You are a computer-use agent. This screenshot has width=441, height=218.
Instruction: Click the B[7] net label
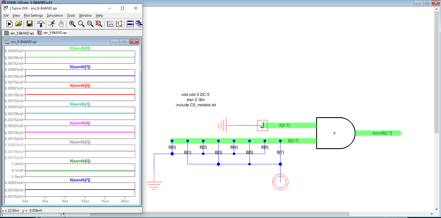(280, 152)
